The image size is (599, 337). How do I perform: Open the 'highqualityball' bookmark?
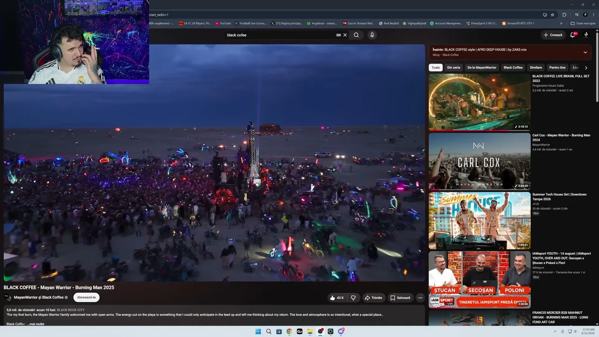pos(415,23)
